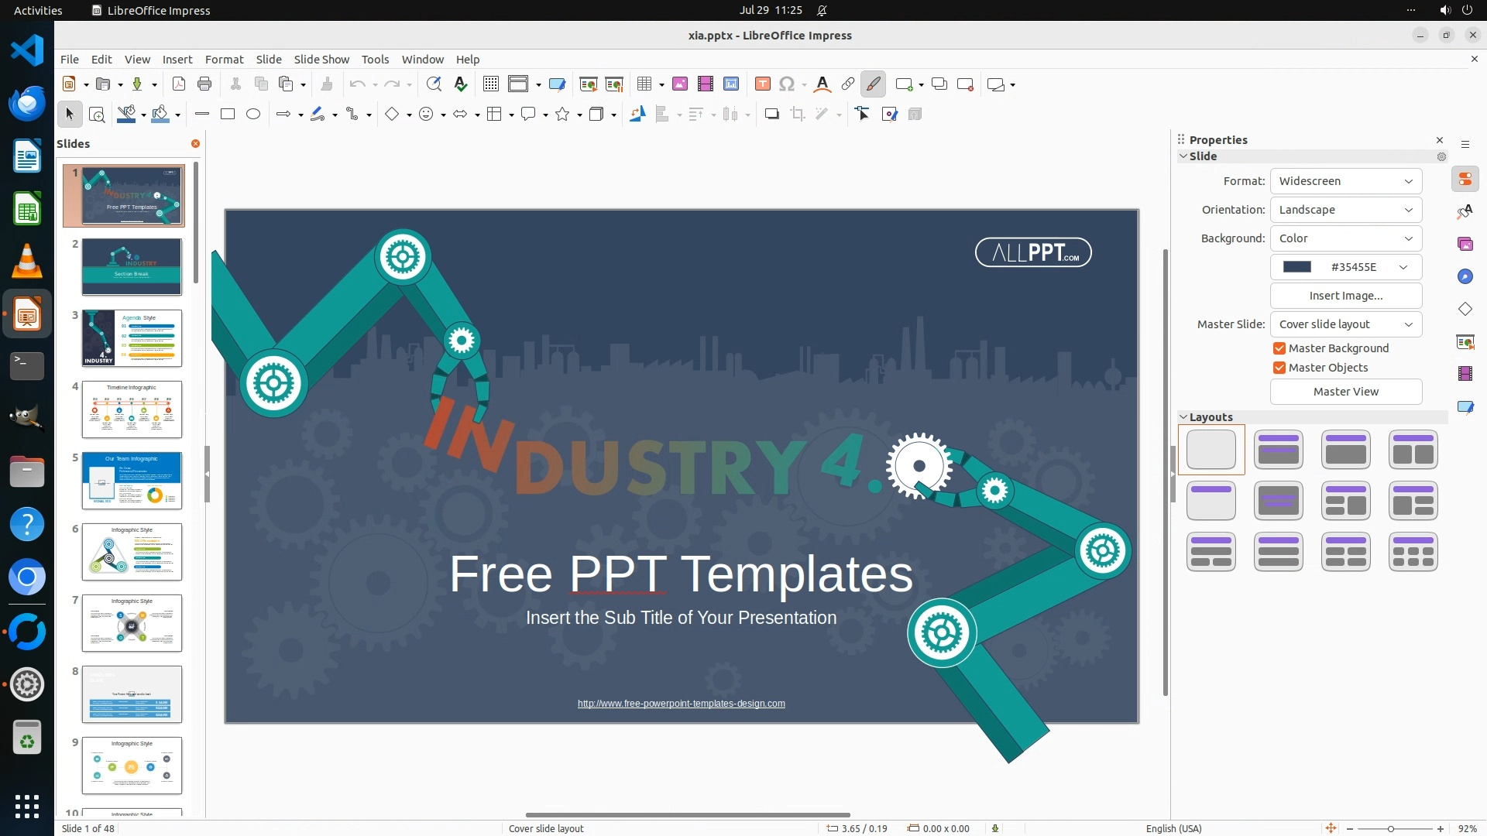Open the #35455E background color swatch

point(1345,267)
